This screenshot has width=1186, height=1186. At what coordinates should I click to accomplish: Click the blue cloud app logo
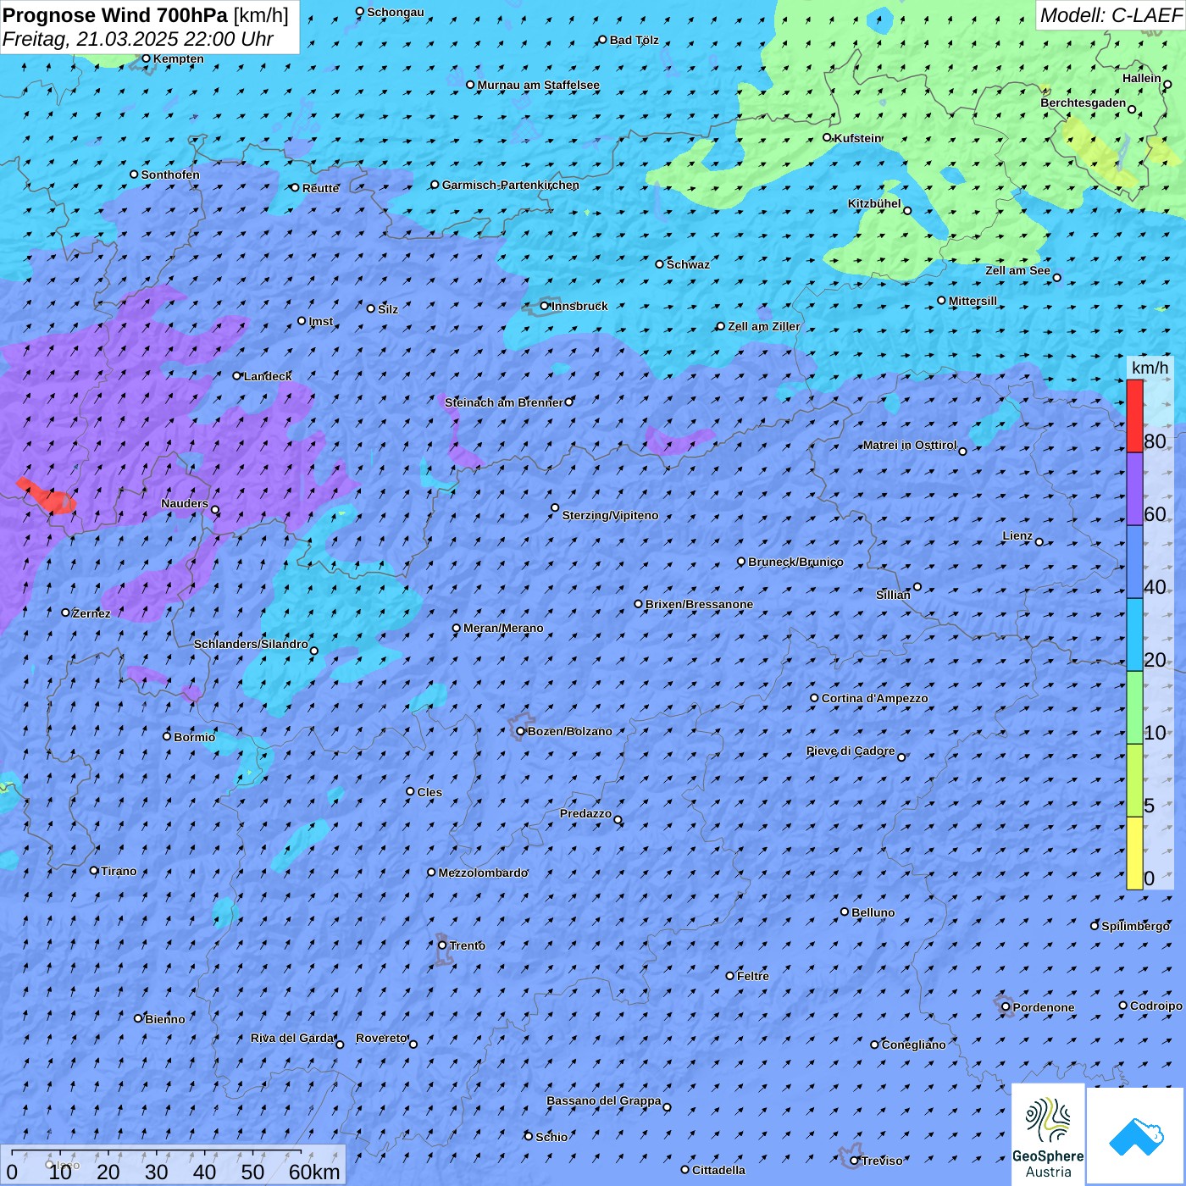[1135, 1136]
